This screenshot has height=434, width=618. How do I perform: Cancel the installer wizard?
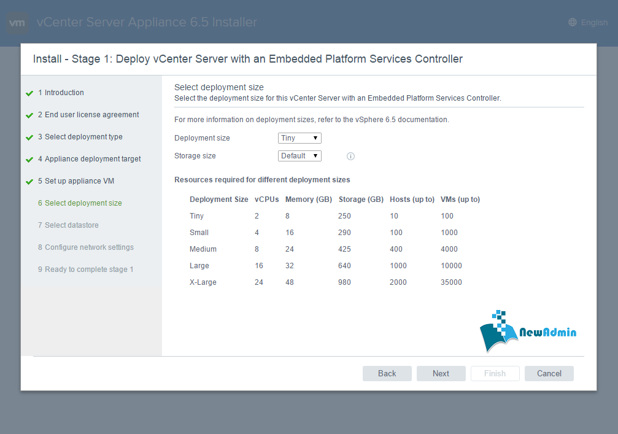(549, 373)
